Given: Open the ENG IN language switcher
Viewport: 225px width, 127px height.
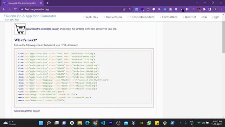Looking at the screenshot, I should 192,123.
